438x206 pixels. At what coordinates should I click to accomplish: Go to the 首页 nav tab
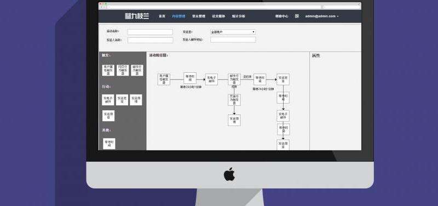pyautogui.click(x=162, y=16)
